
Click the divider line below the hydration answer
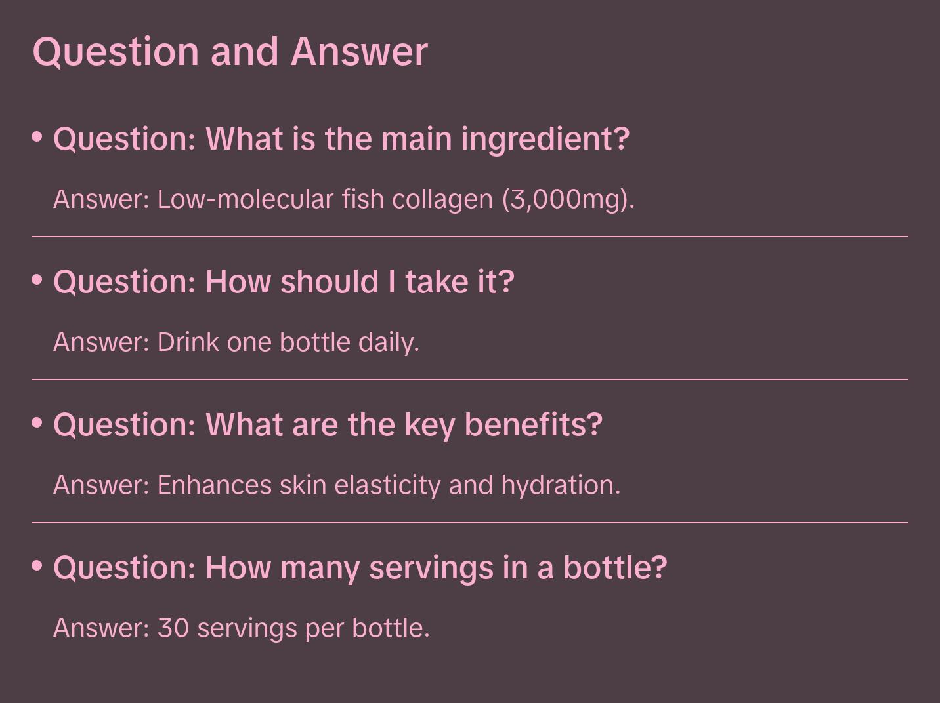coord(470,523)
